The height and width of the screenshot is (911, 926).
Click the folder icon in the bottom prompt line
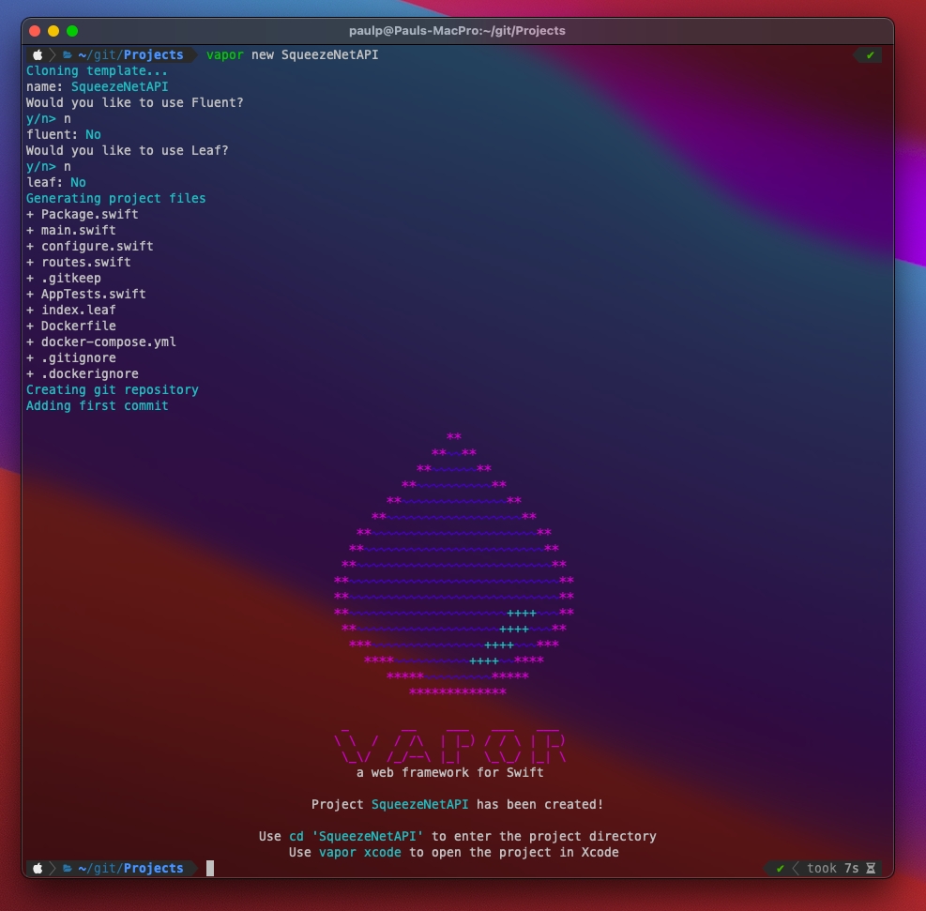point(68,869)
